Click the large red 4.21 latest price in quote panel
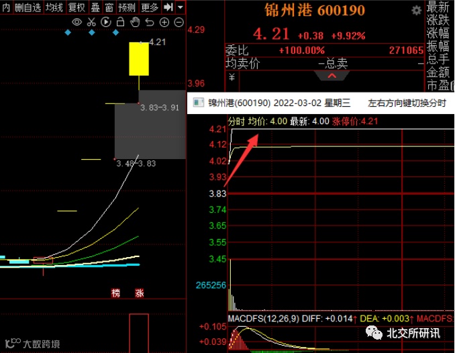 (271, 34)
